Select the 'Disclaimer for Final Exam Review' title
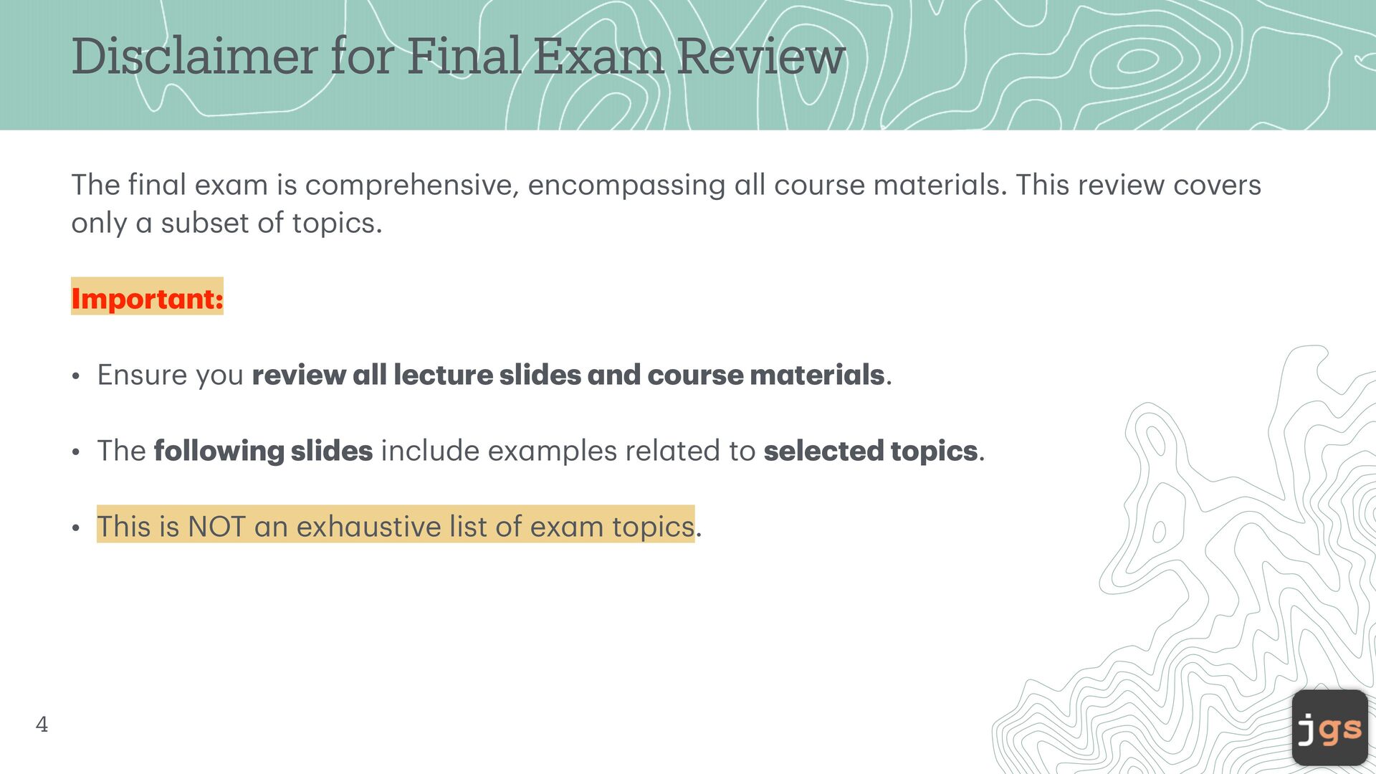The height and width of the screenshot is (774, 1376). [x=458, y=56]
